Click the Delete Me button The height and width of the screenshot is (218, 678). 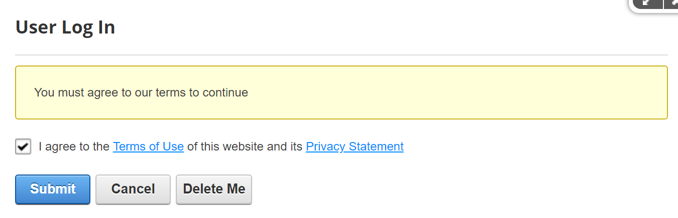point(214,189)
